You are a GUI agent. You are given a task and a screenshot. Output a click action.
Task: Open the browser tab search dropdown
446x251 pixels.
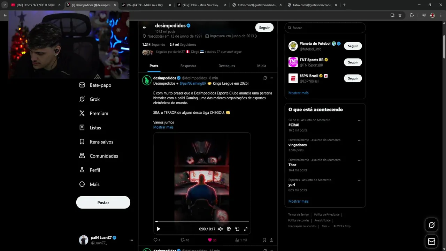(5, 5)
